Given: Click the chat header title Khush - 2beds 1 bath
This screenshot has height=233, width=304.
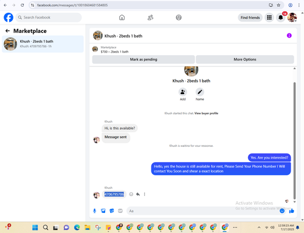Looking at the screenshot, I should tap(123, 36).
